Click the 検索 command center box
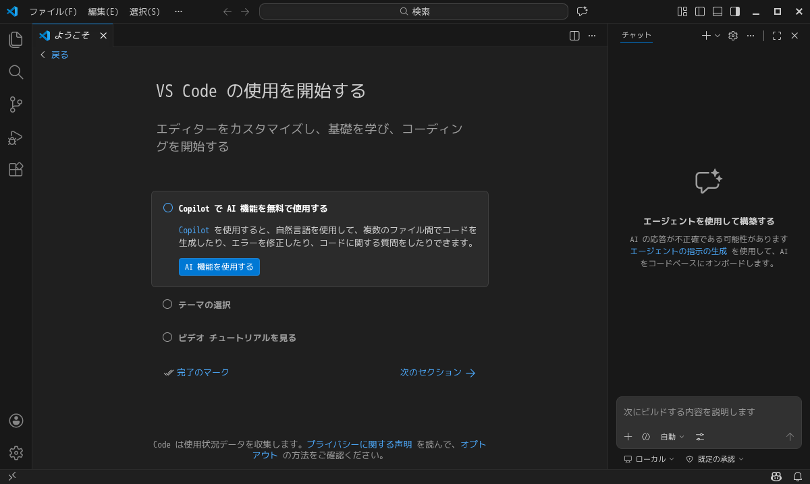This screenshot has width=810, height=484. [x=414, y=11]
